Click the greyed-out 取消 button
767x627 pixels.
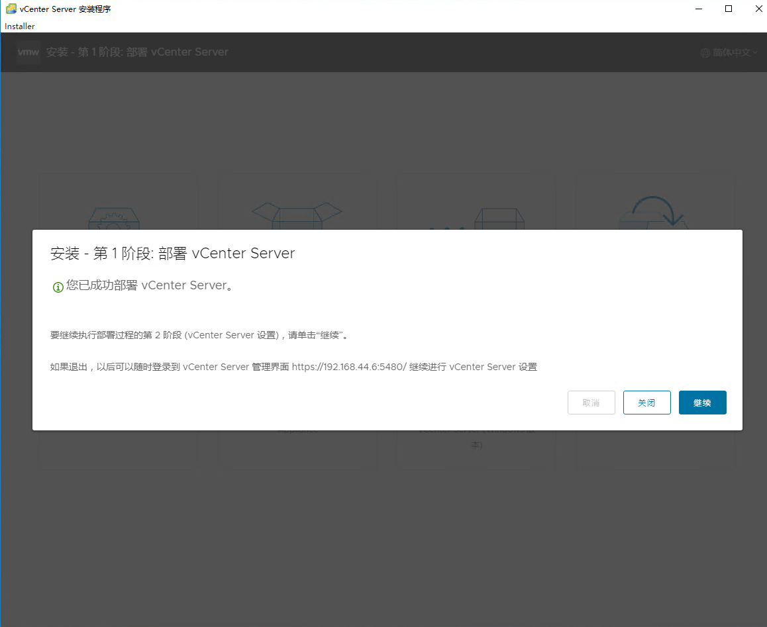[591, 403]
